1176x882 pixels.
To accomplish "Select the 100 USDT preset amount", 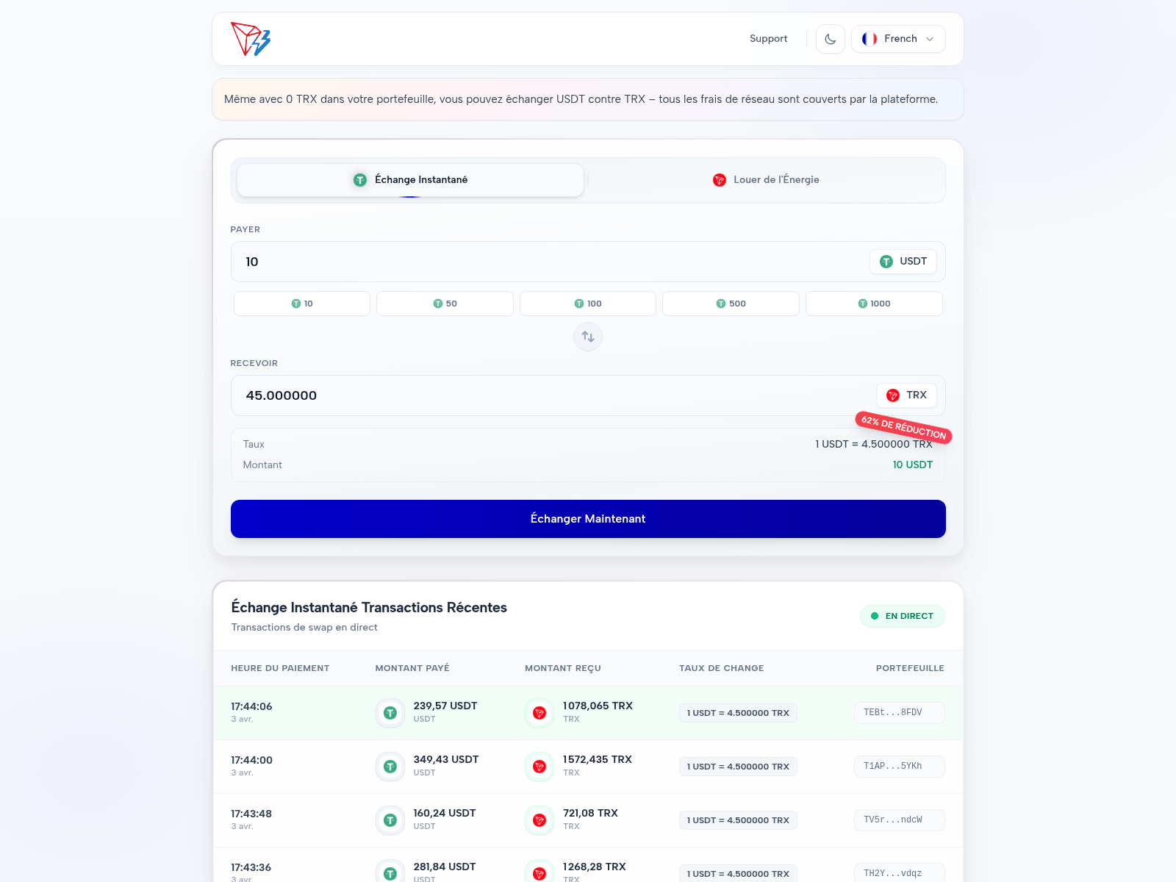I will (x=588, y=304).
